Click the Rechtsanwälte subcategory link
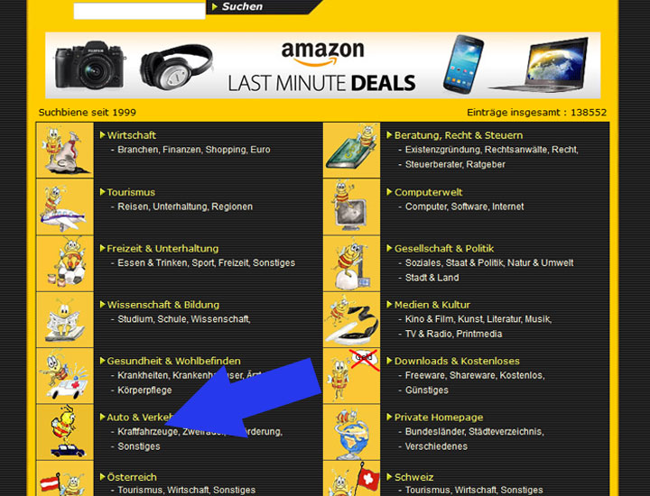Image resolution: width=650 pixels, height=496 pixels. pyautogui.click(x=515, y=150)
